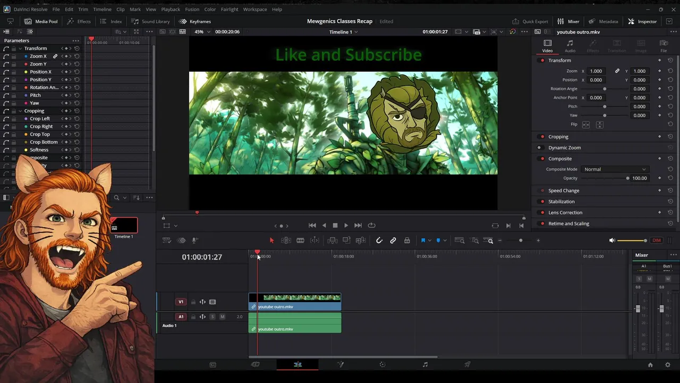Viewport: 680px width, 383px height.
Task: Reset the Transform section in Inspector
Action: pos(670,61)
